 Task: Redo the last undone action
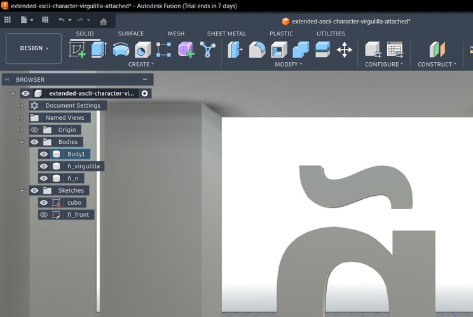click(80, 20)
